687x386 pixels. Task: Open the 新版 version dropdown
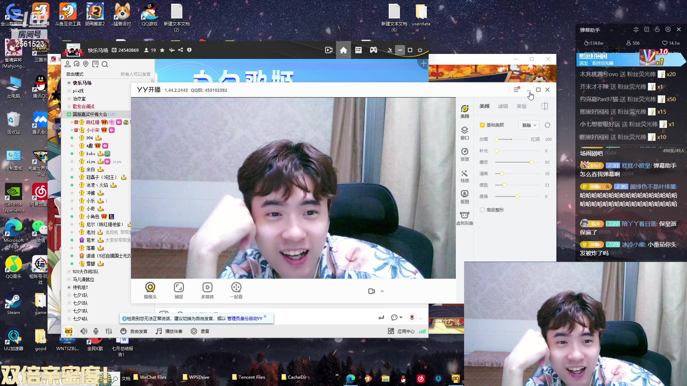(529, 125)
